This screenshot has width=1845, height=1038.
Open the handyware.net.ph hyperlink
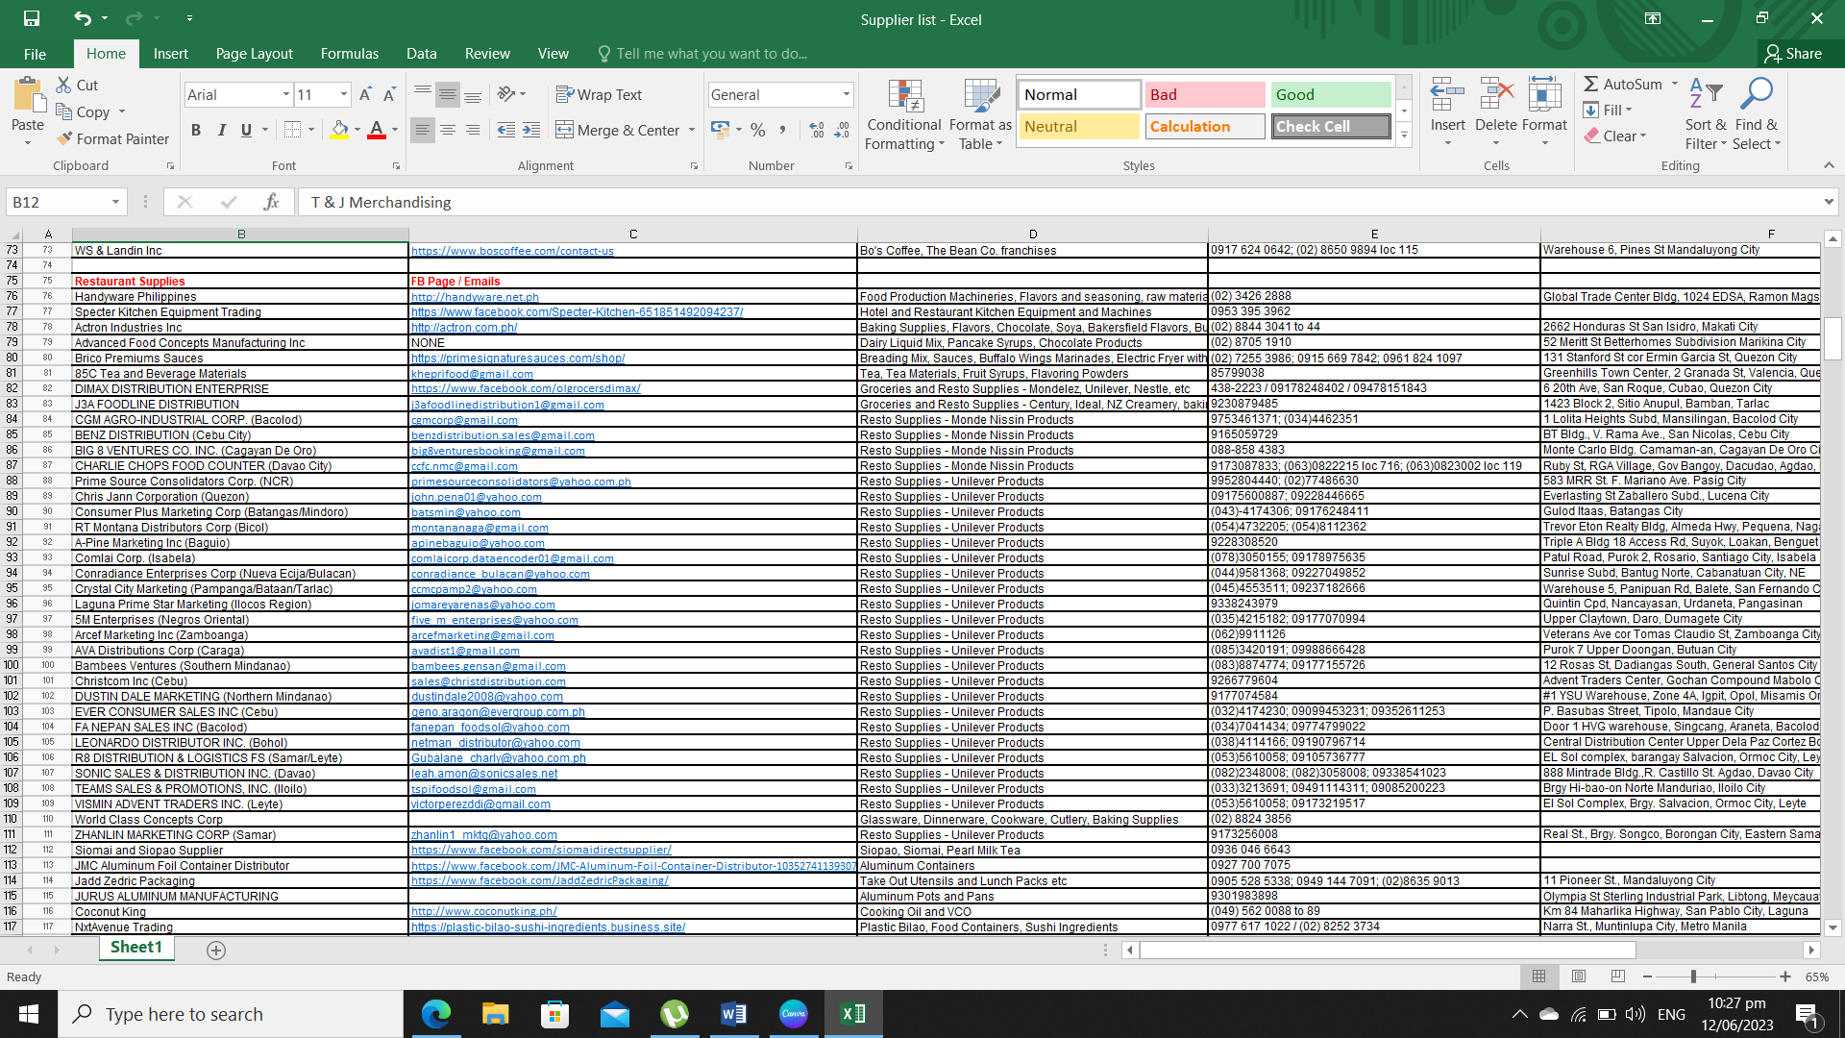click(475, 297)
